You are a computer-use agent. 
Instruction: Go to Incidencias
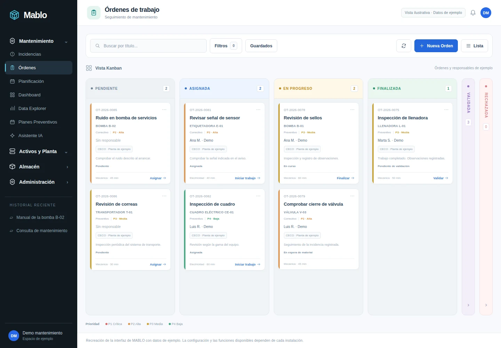(39, 54)
